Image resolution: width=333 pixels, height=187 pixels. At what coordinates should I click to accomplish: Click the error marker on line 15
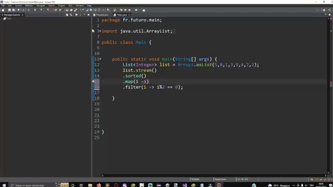click(x=93, y=82)
